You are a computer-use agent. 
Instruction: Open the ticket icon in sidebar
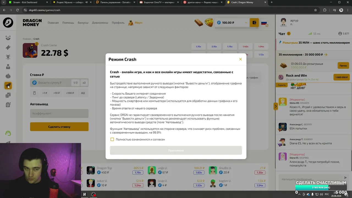pos(8,47)
